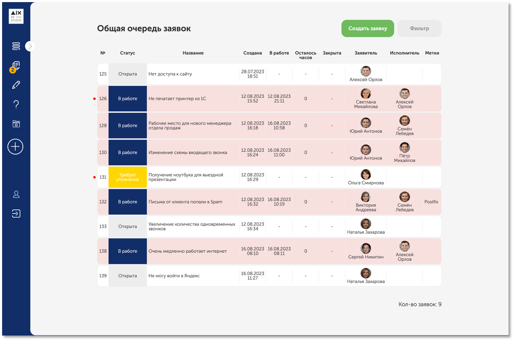The width and height of the screenshot is (514, 341).
Task: Click the Метки column header
Action: (432, 53)
